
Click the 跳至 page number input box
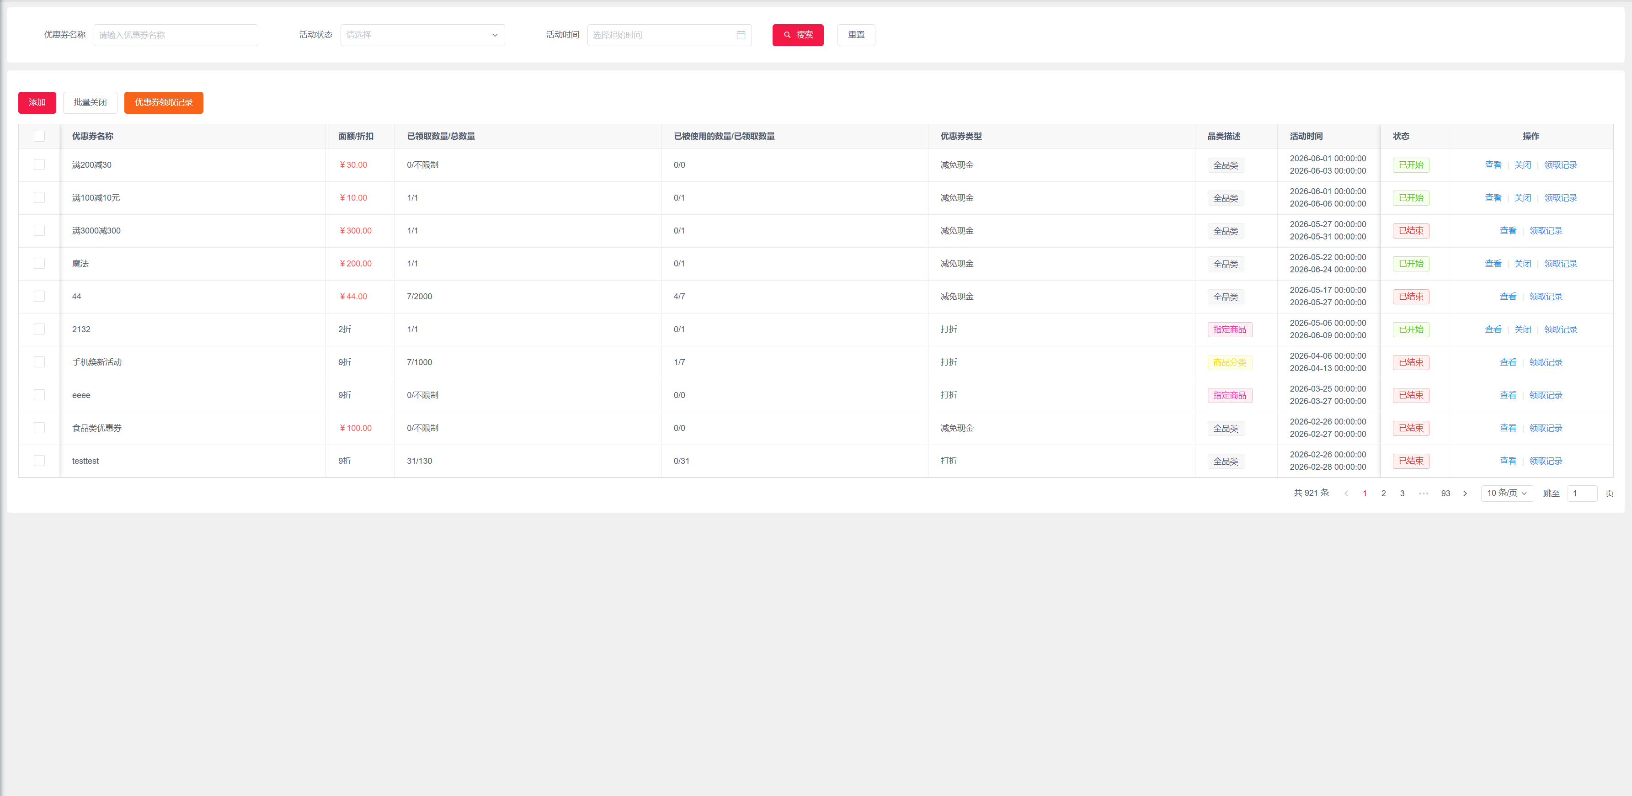(x=1582, y=494)
